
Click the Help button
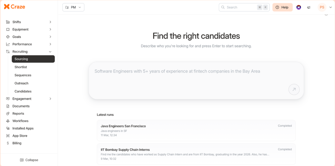(282, 7)
